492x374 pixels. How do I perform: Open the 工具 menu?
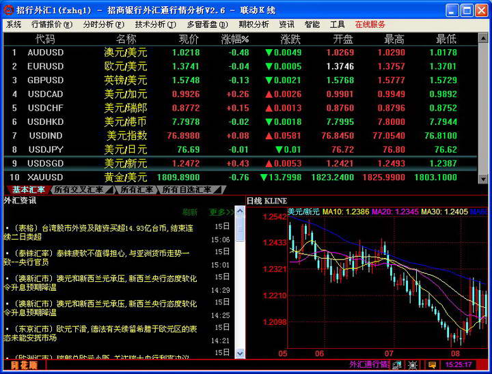click(x=338, y=25)
